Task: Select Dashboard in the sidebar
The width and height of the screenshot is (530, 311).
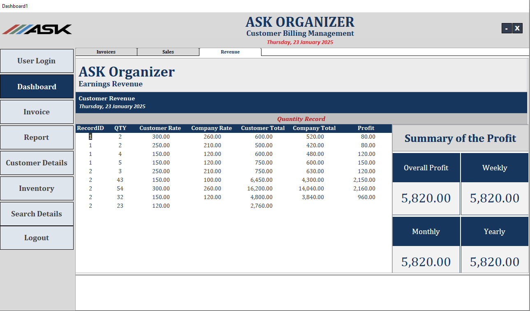Action: [37, 86]
